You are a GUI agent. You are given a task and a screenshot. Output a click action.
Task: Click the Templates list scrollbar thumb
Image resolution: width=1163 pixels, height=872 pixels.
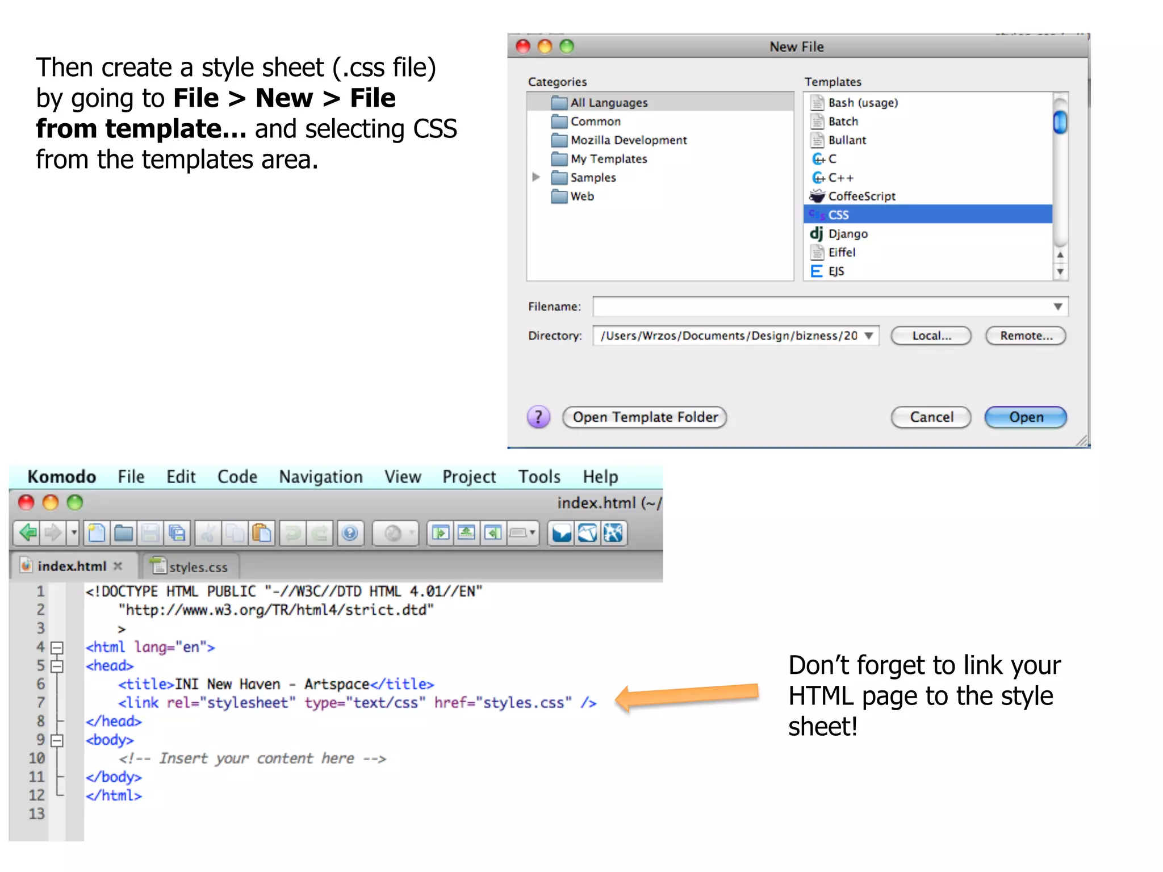coord(1060,122)
